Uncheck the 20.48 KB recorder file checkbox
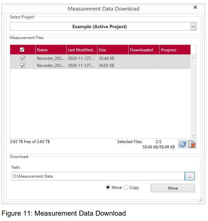The image size is (208, 221). click(x=23, y=58)
